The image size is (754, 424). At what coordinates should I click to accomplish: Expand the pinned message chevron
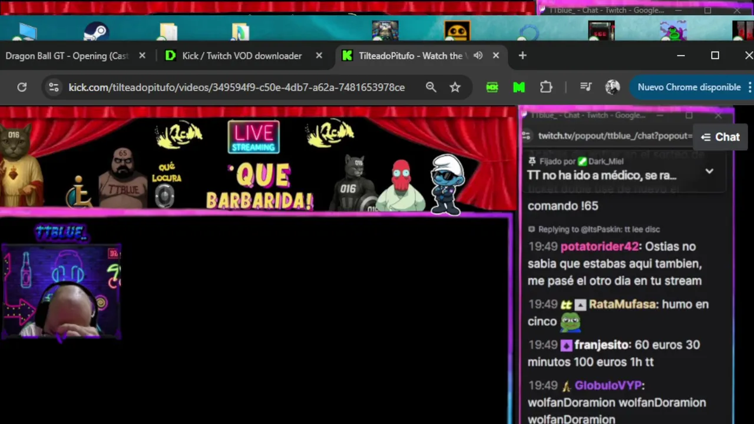pyautogui.click(x=709, y=171)
